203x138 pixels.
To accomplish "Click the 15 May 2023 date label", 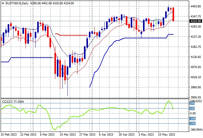I will [166, 135].
